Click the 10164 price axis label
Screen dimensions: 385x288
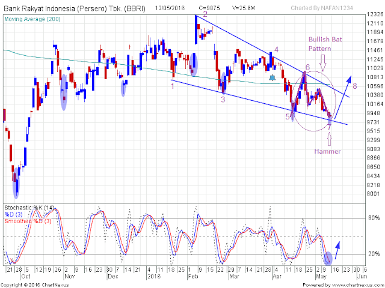coord(375,104)
